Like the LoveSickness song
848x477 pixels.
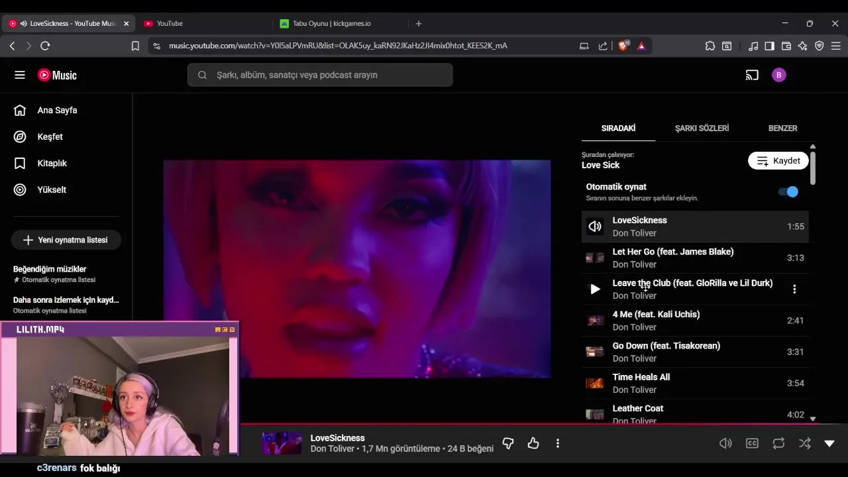tap(533, 443)
